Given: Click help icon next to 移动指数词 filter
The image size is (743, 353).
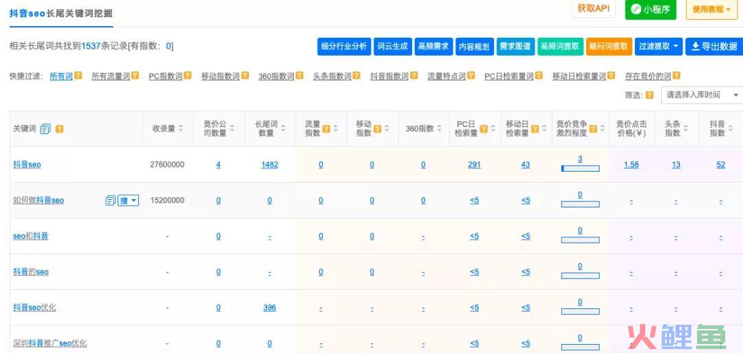Looking at the screenshot, I should click(x=245, y=76).
